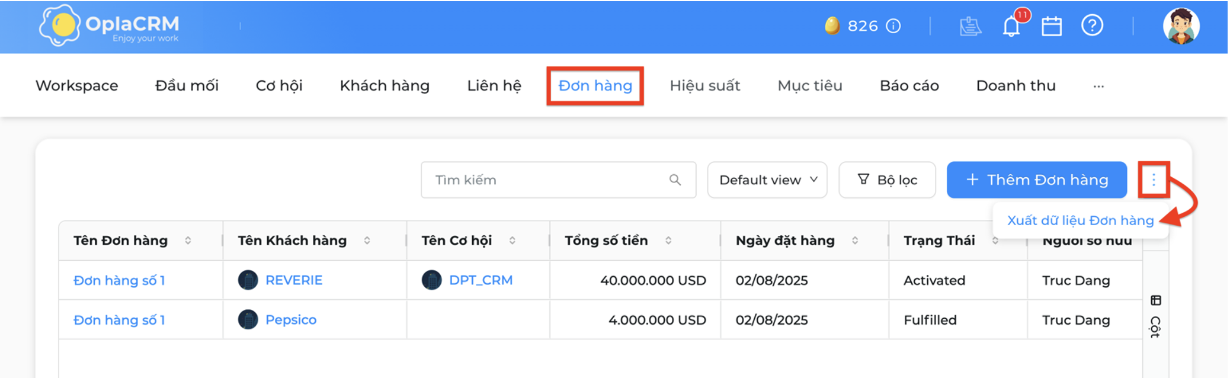Open the REVERIE customer link
The height and width of the screenshot is (378, 1230).
pyautogui.click(x=294, y=280)
